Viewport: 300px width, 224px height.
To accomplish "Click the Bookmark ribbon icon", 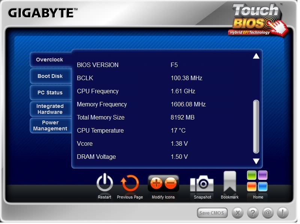I will click(229, 182).
